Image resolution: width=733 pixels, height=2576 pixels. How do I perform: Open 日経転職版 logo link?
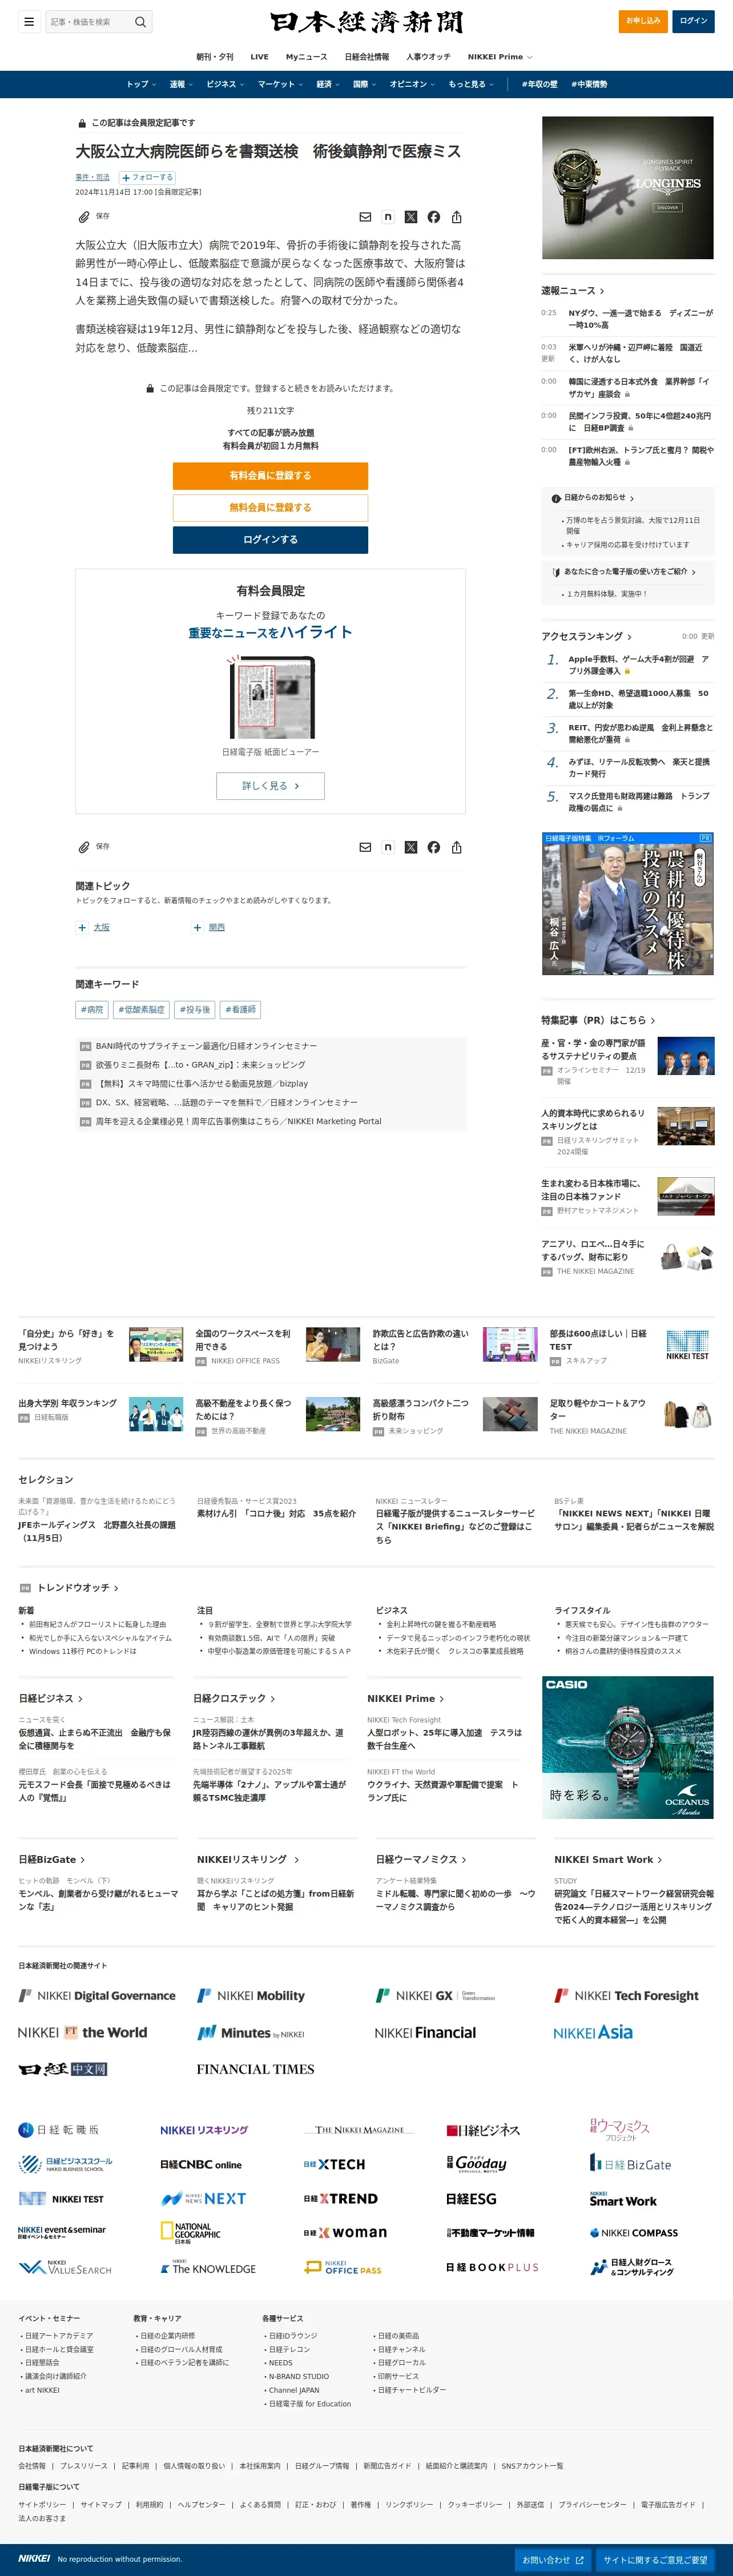point(59,2130)
